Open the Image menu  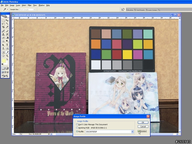12,5
